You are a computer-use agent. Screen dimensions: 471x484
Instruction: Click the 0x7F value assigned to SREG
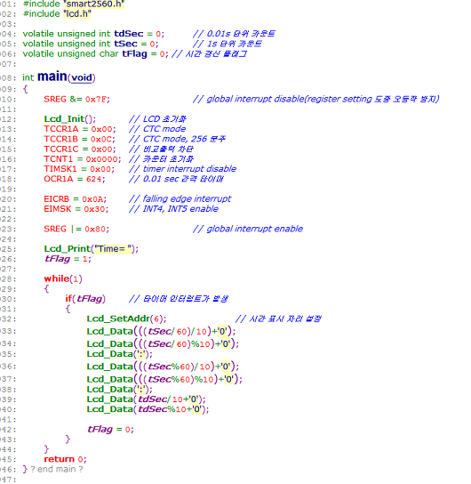pos(96,100)
